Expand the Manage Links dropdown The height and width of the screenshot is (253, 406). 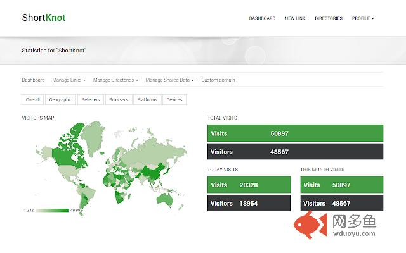point(69,80)
